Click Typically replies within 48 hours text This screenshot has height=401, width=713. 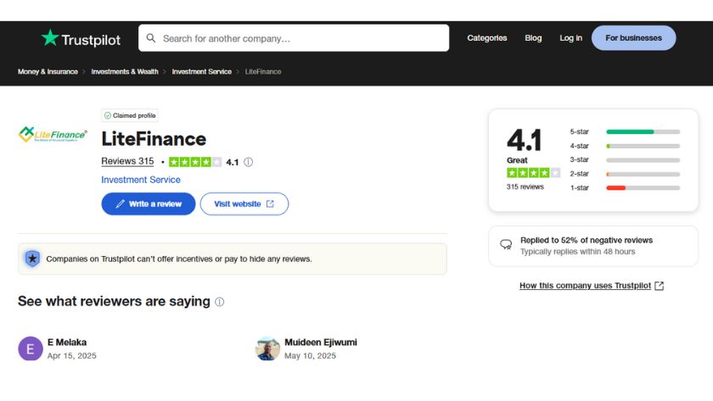[577, 252]
